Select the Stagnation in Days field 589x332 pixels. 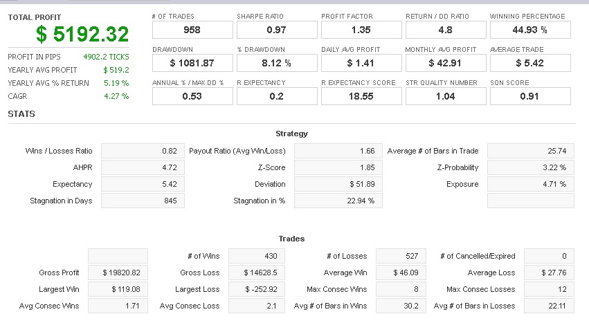coord(143,201)
